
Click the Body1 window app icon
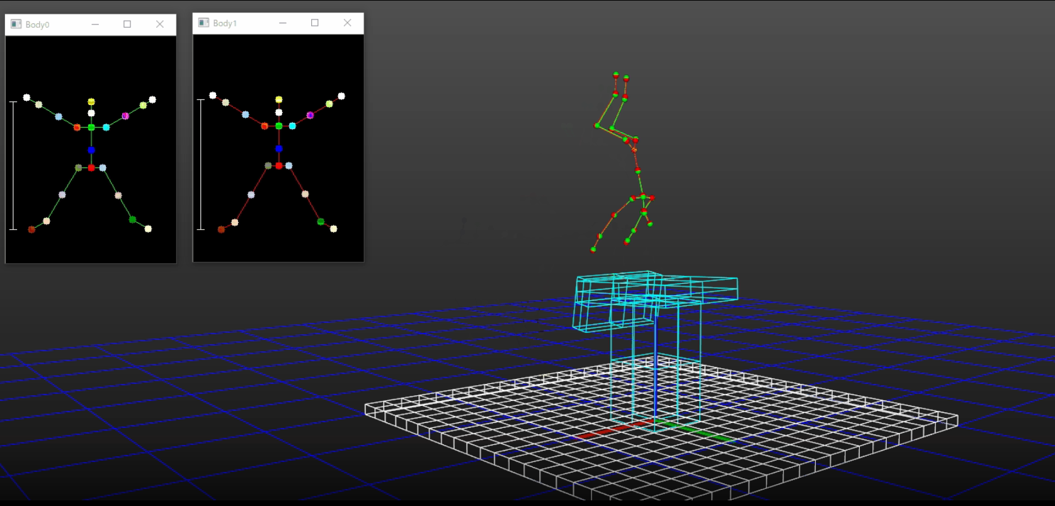click(203, 23)
